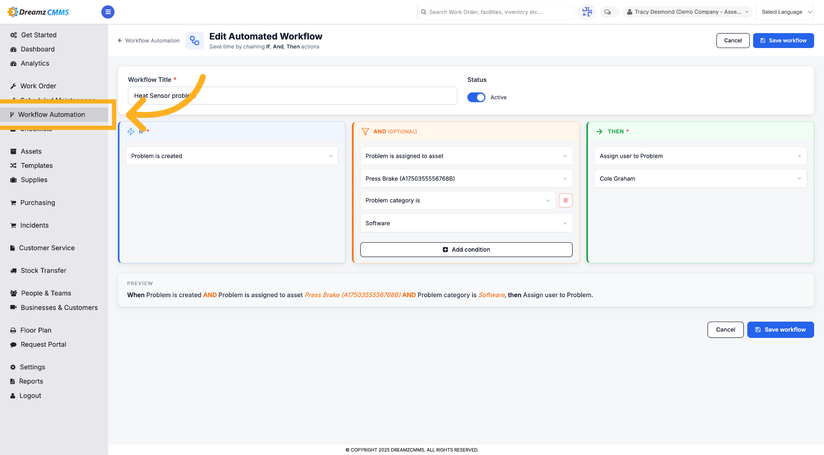Screen dimensions: 824x455
Task: Expand the Tracy Desmond account menu
Action: click(x=688, y=12)
